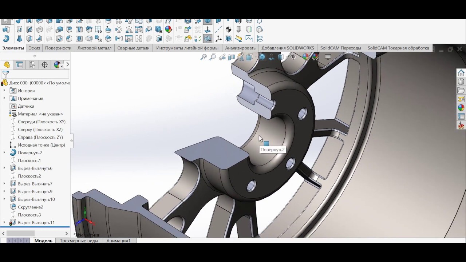The image size is (466, 262).
Task: Open the PropertyManager tab icon
Action: point(20,65)
